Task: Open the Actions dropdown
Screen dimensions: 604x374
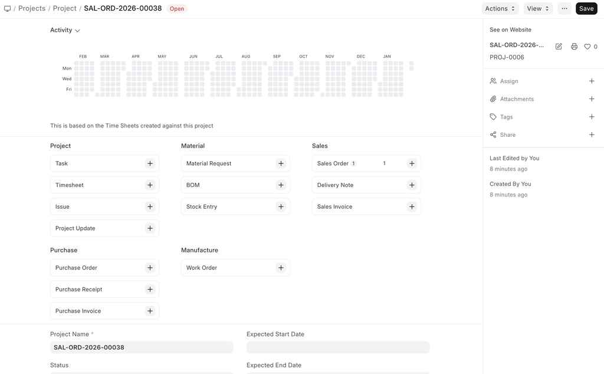Action: [x=500, y=9]
